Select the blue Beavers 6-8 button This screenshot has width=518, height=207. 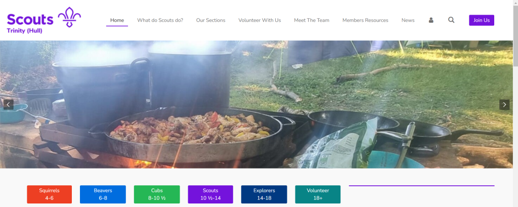click(x=103, y=194)
